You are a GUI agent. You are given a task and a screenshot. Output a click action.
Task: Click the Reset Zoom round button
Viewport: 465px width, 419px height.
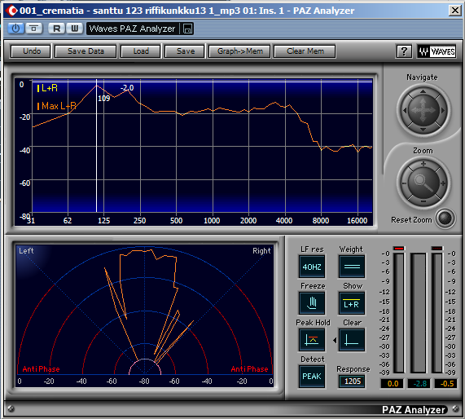click(445, 218)
